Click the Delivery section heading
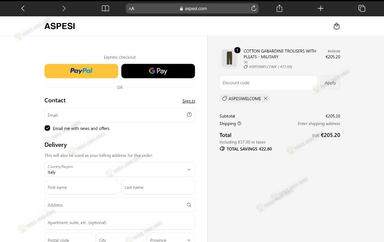This screenshot has width=384, height=242. [x=56, y=145]
